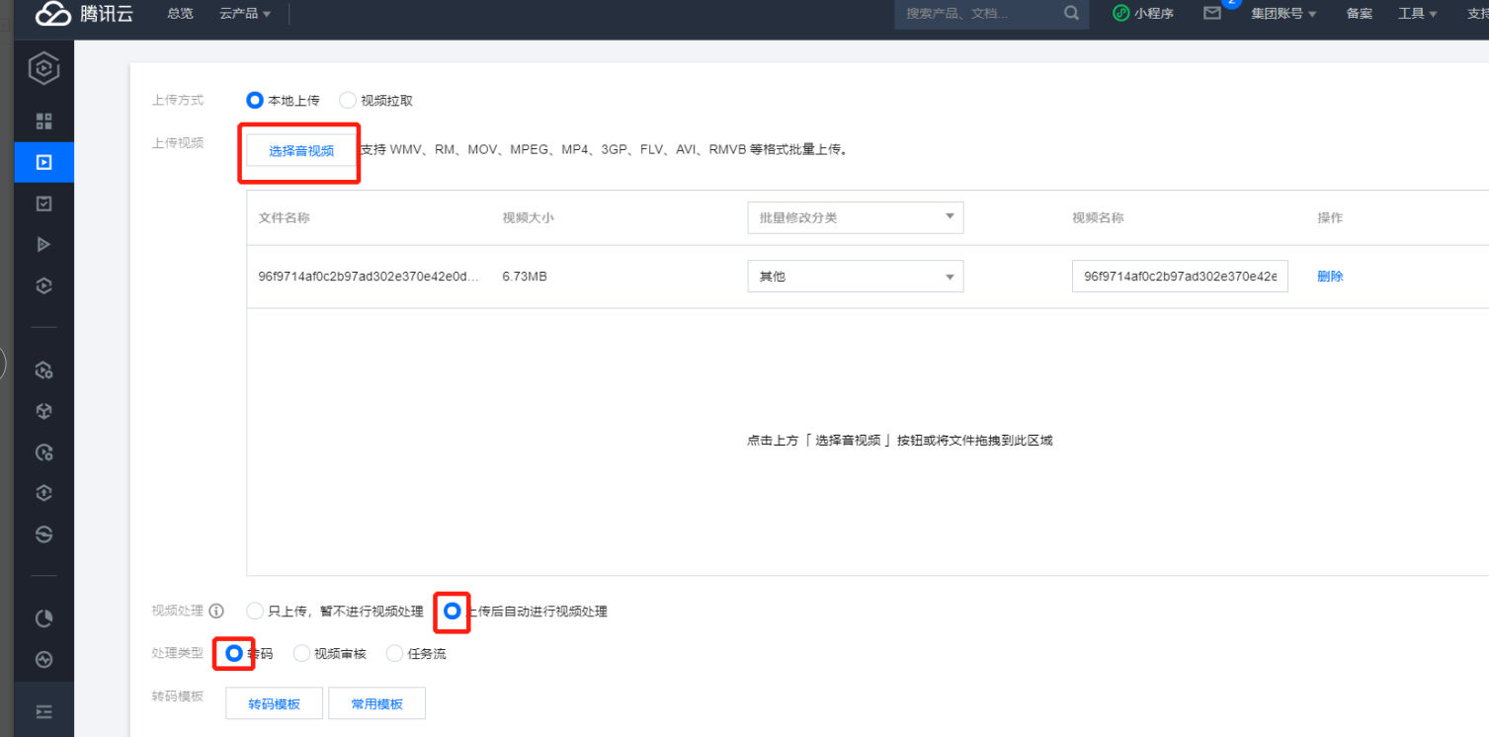
Task: Open the grid-style overview icon in sidebar
Action: (43, 122)
